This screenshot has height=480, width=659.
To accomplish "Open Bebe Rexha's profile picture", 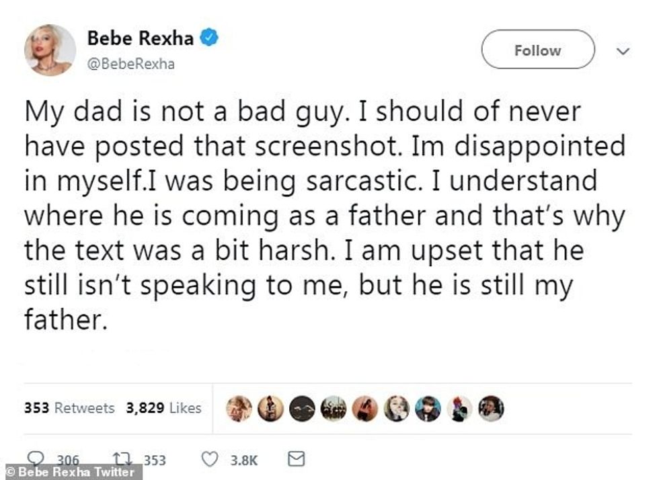I will [x=48, y=48].
